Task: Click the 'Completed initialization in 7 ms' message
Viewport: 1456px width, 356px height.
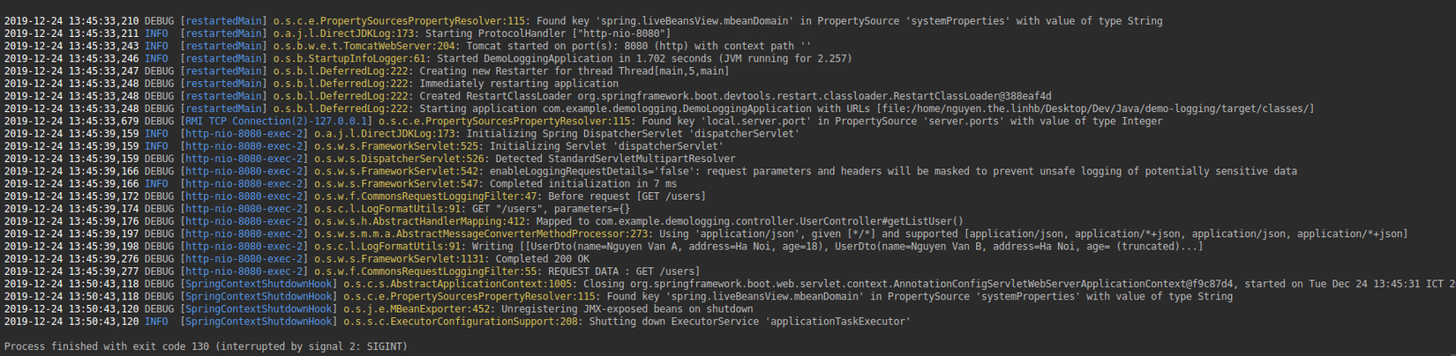Action: click(583, 183)
